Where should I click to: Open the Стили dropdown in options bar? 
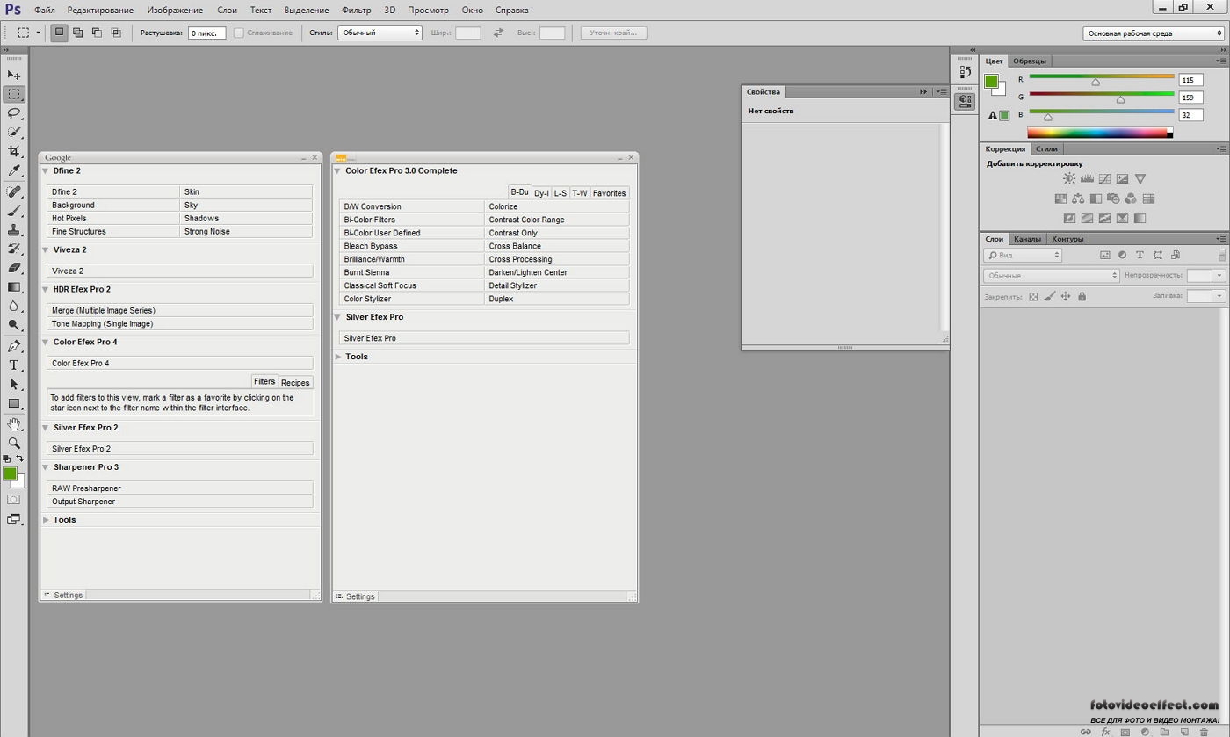click(380, 33)
